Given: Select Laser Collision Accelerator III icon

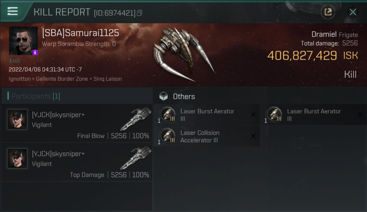Looking at the screenshot, I should [167, 136].
